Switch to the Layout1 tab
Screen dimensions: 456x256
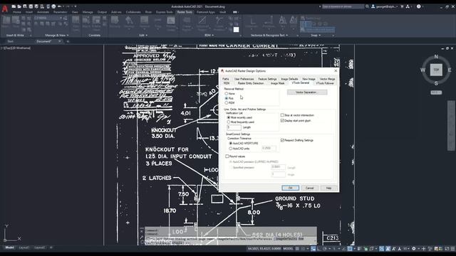(24, 247)
